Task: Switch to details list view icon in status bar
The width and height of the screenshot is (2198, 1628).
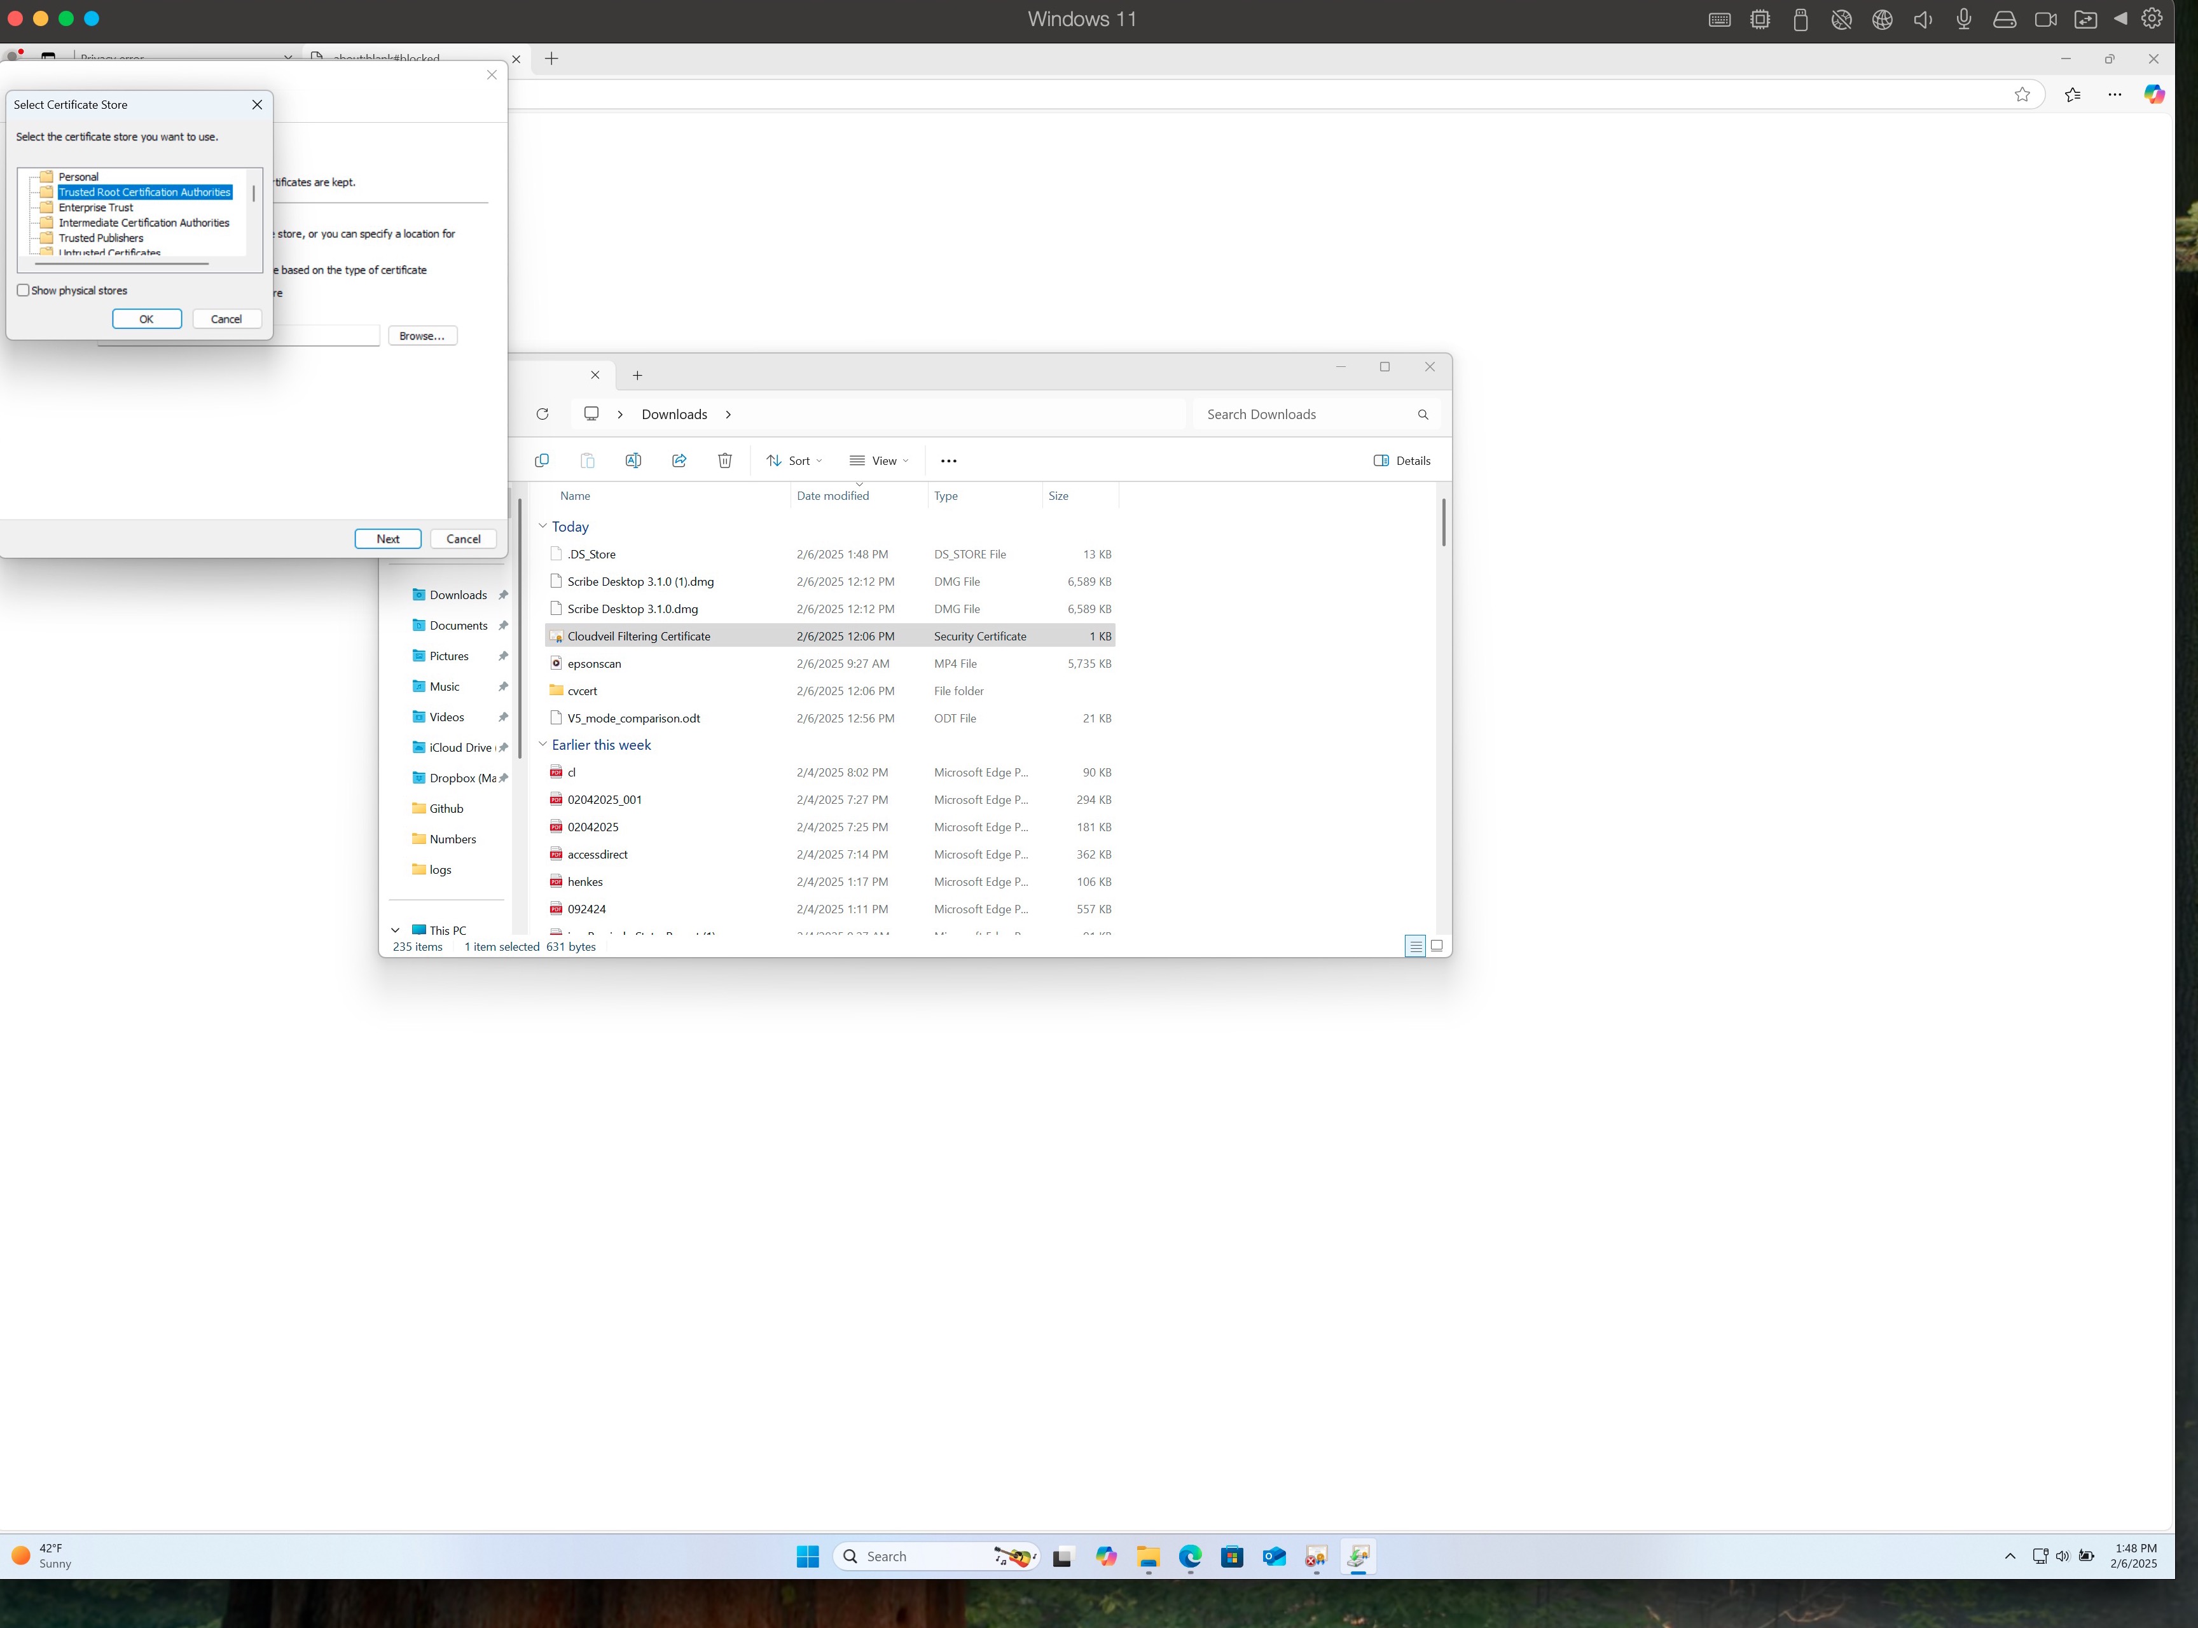Action: point(1414,946)
